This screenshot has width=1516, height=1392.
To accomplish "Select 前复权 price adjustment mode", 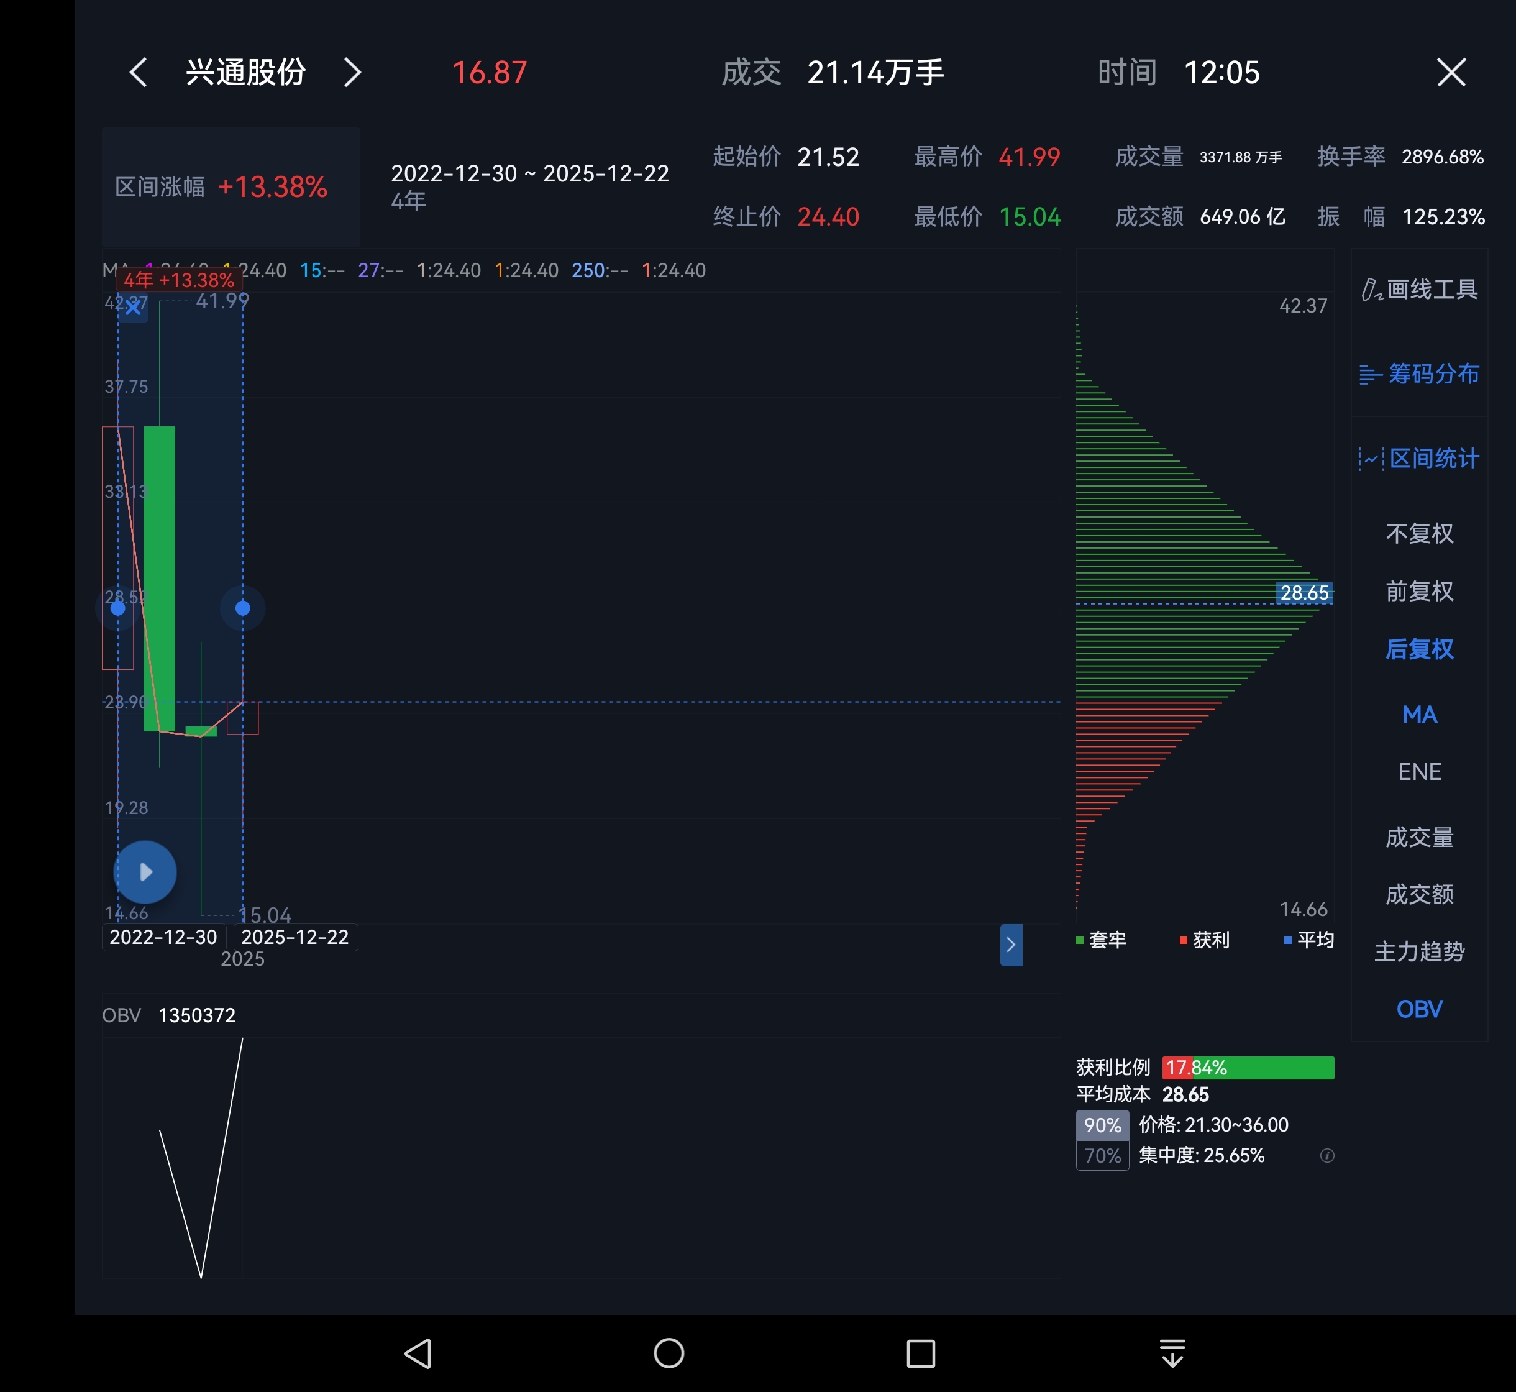I will click(x=1419, y=592).
